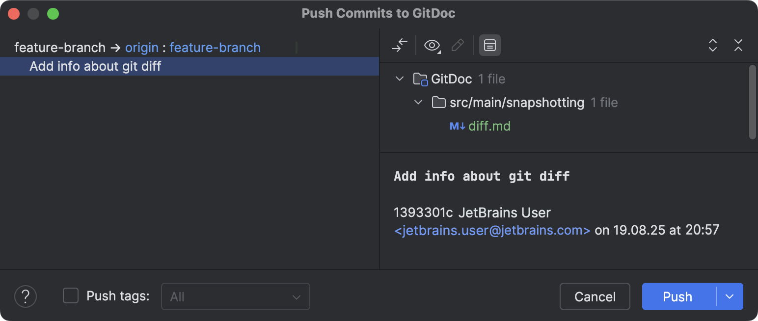Open the preview diff eye icon
This screenshot has width=758, height=321.
pos(431,45)
